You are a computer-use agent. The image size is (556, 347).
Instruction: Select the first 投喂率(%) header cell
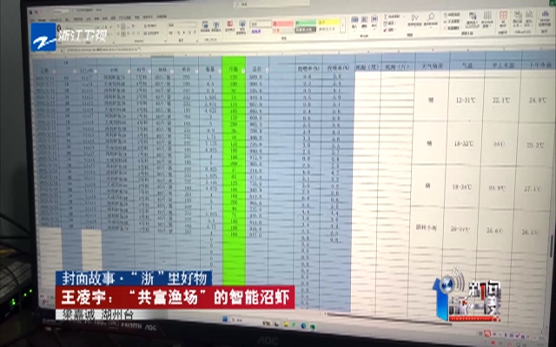click(x=308, y=68)
